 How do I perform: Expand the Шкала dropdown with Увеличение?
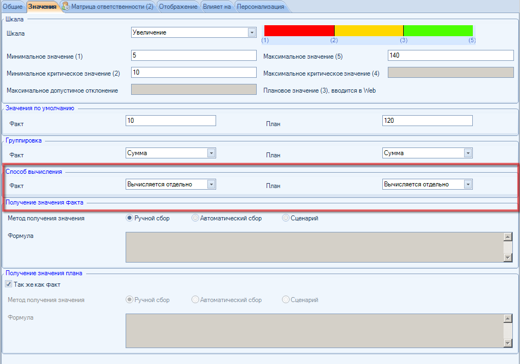point(252,32)
